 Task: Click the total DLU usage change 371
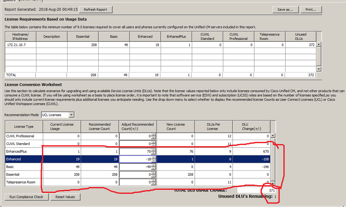pos(272,190)
